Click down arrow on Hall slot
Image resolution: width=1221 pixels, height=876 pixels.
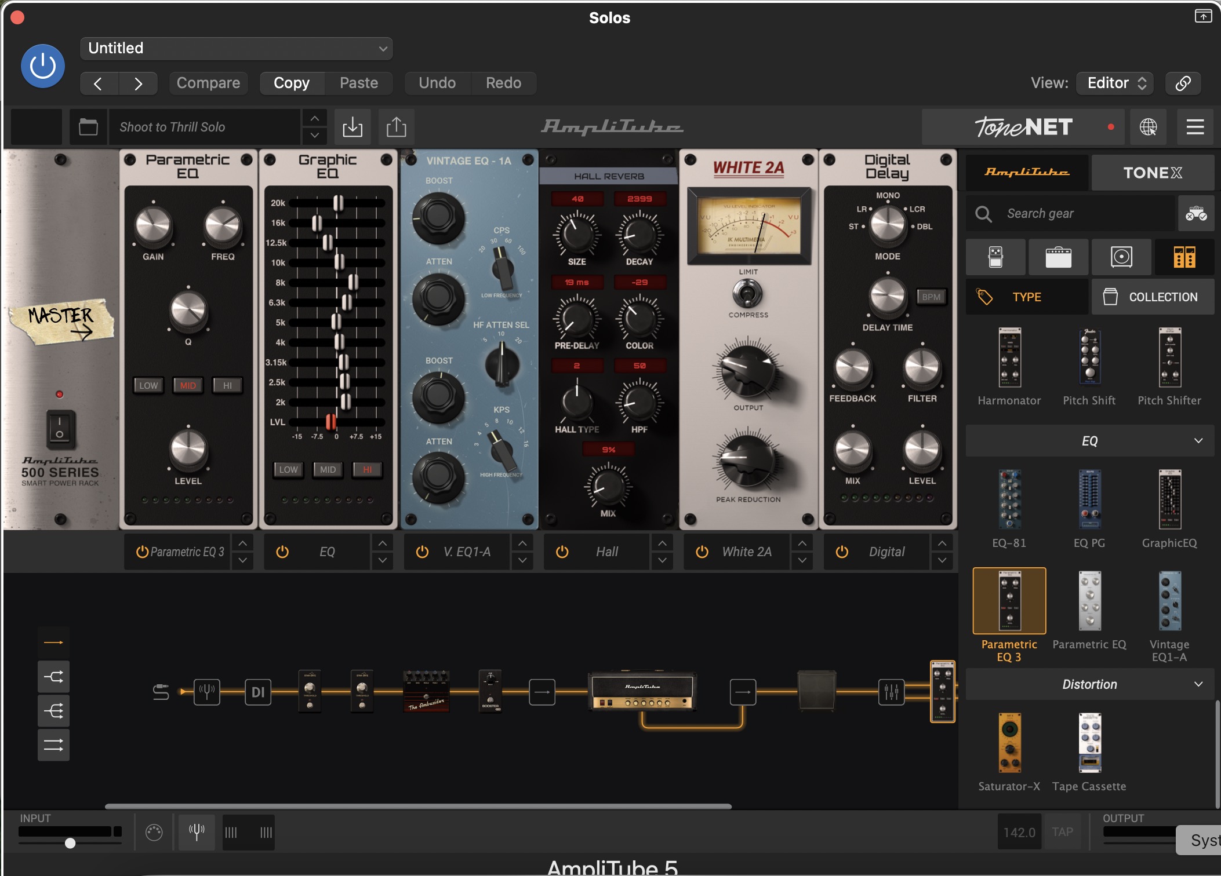662,561
